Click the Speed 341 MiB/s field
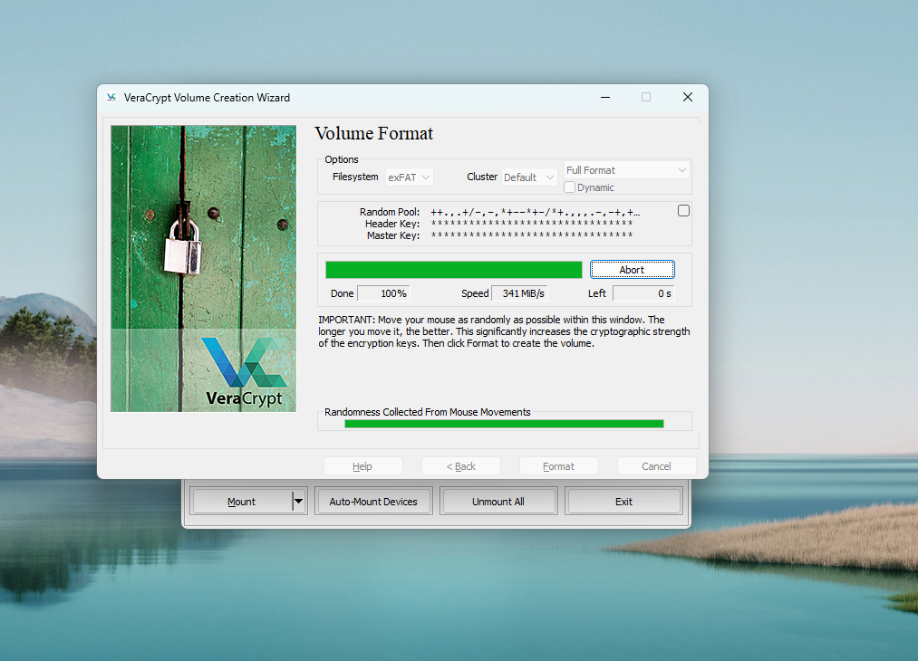Image resolution: width=918 pixels, height=661 pixels. (519, 293)
